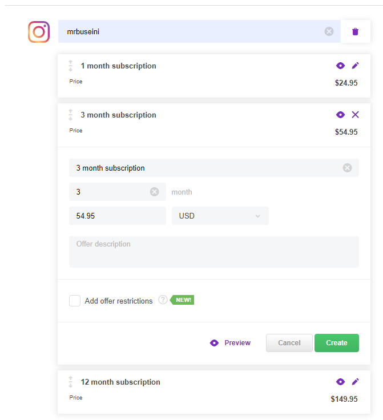Focus the Offer description text area
Screen dimensions: 383x420
[214, 252]
